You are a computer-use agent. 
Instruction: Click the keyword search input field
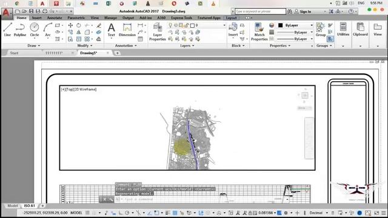pyautogui.click(x=260, y=12)
